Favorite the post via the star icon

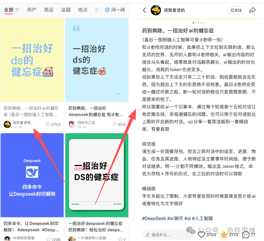224,235
